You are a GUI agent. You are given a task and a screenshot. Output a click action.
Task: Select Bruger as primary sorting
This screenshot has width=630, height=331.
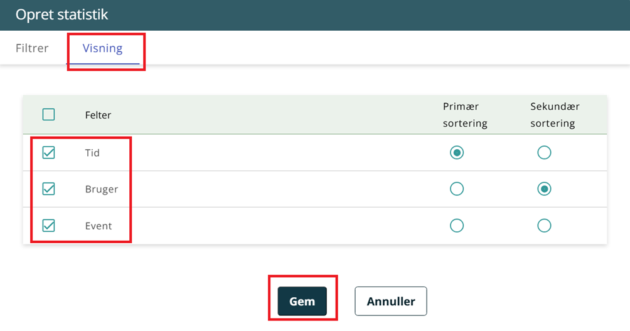tap(457, 189)
